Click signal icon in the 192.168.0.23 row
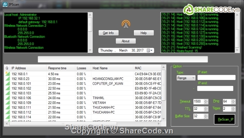Screen dimensions: 244x138 click(7, 79)
